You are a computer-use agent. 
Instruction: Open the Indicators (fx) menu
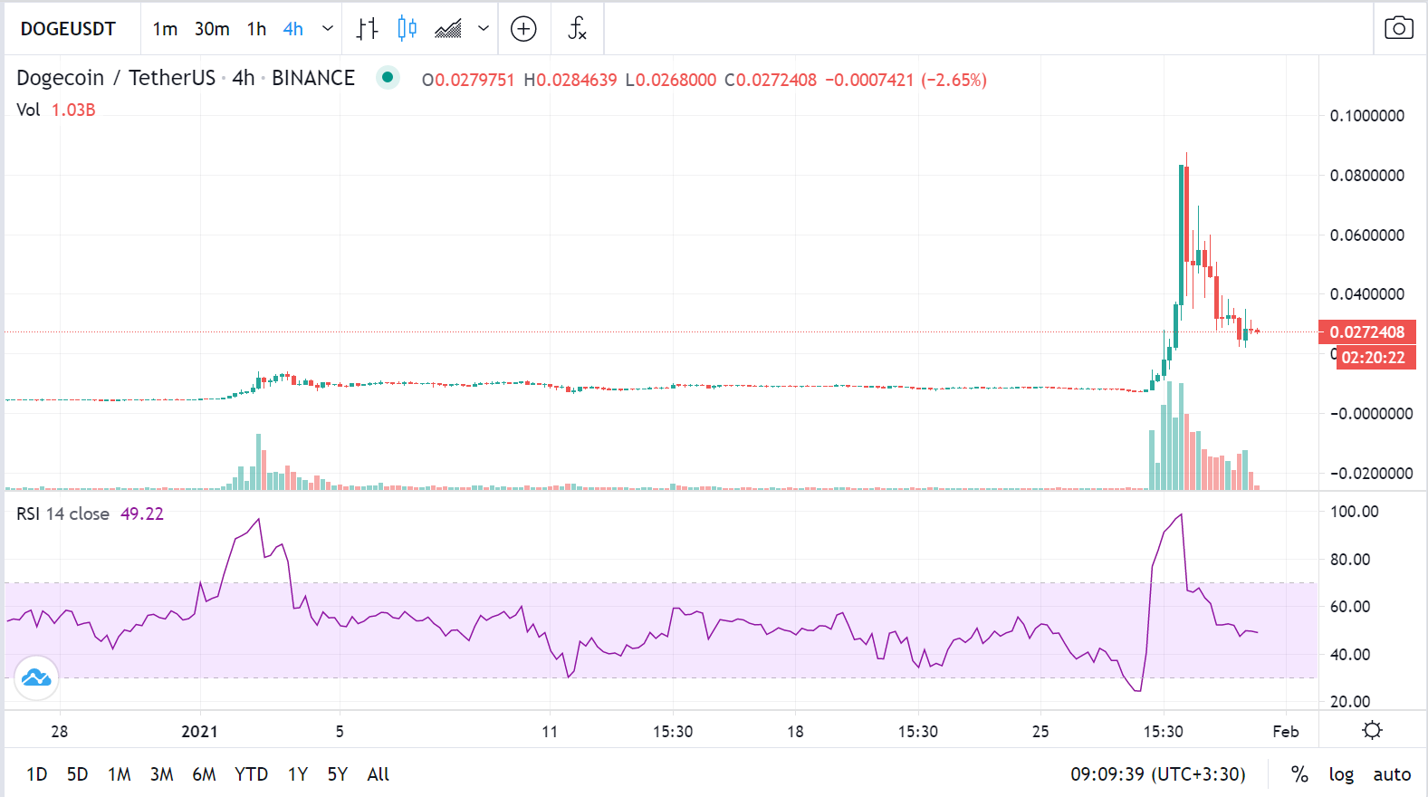point(577,29)
